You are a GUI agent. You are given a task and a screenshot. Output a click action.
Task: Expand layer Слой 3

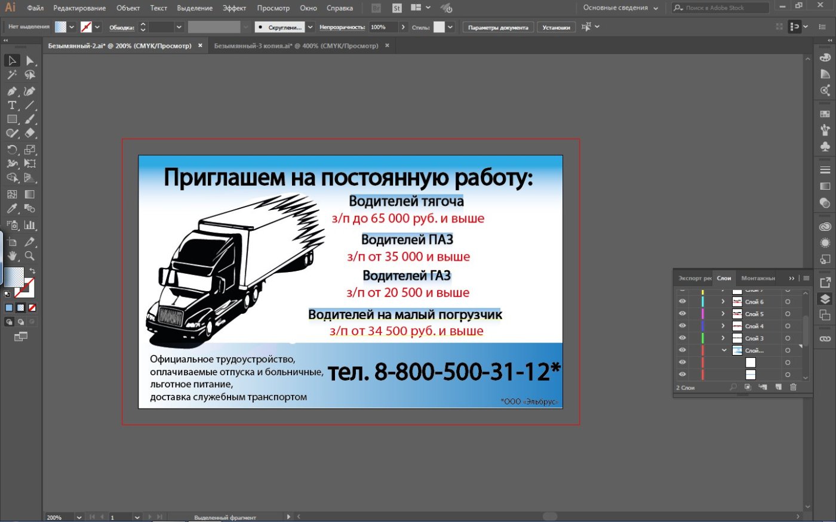(x=723, y=338)
